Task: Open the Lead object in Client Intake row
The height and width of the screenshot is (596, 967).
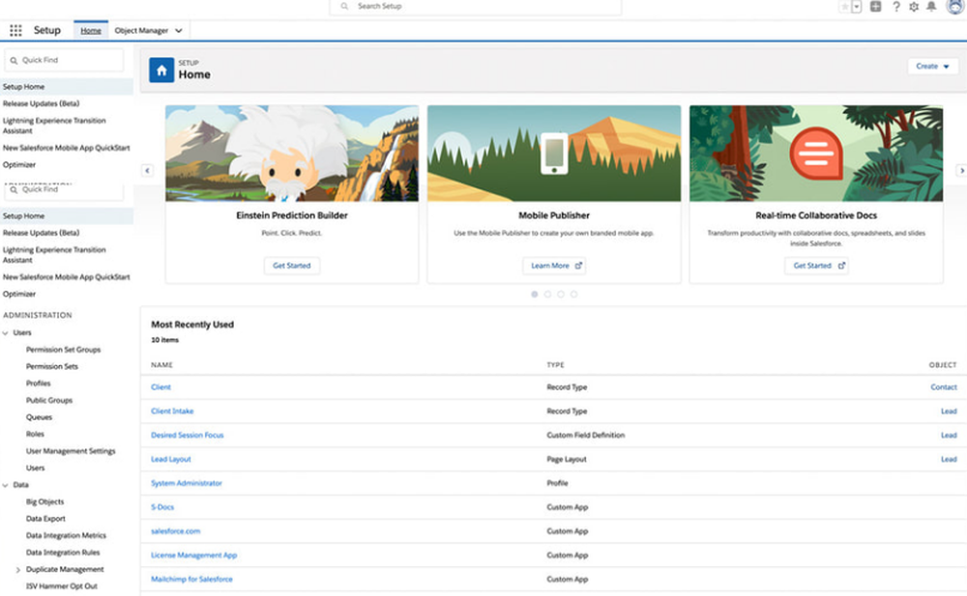Action: point(949,412)
